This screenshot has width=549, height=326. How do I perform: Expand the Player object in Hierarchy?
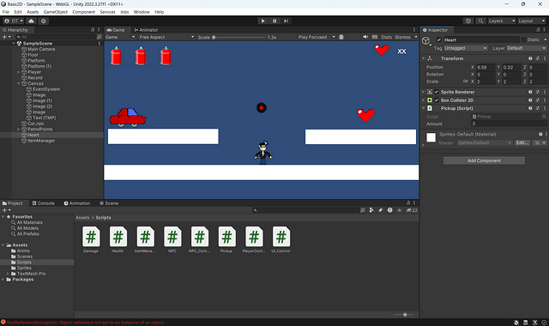(19, 72)
